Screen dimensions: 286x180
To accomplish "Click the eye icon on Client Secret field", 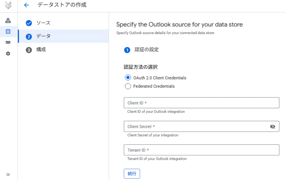I will [x=273, y=126].
